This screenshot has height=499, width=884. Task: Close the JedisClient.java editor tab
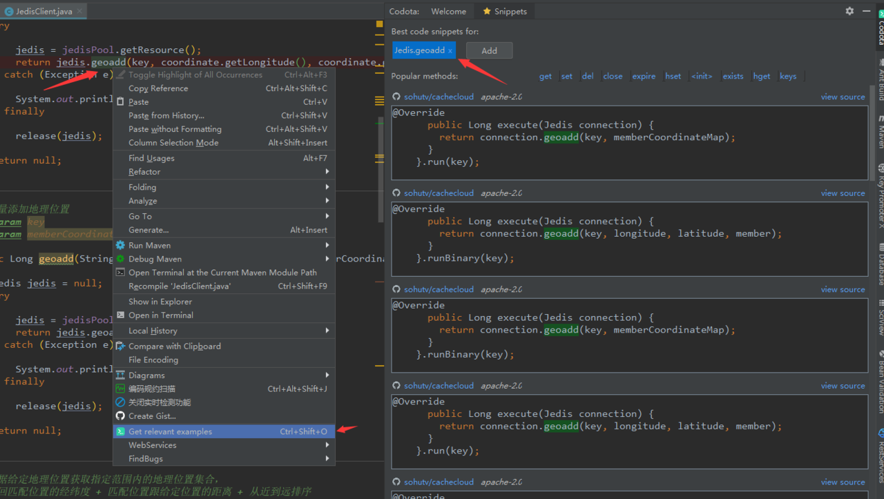point(80,12)
